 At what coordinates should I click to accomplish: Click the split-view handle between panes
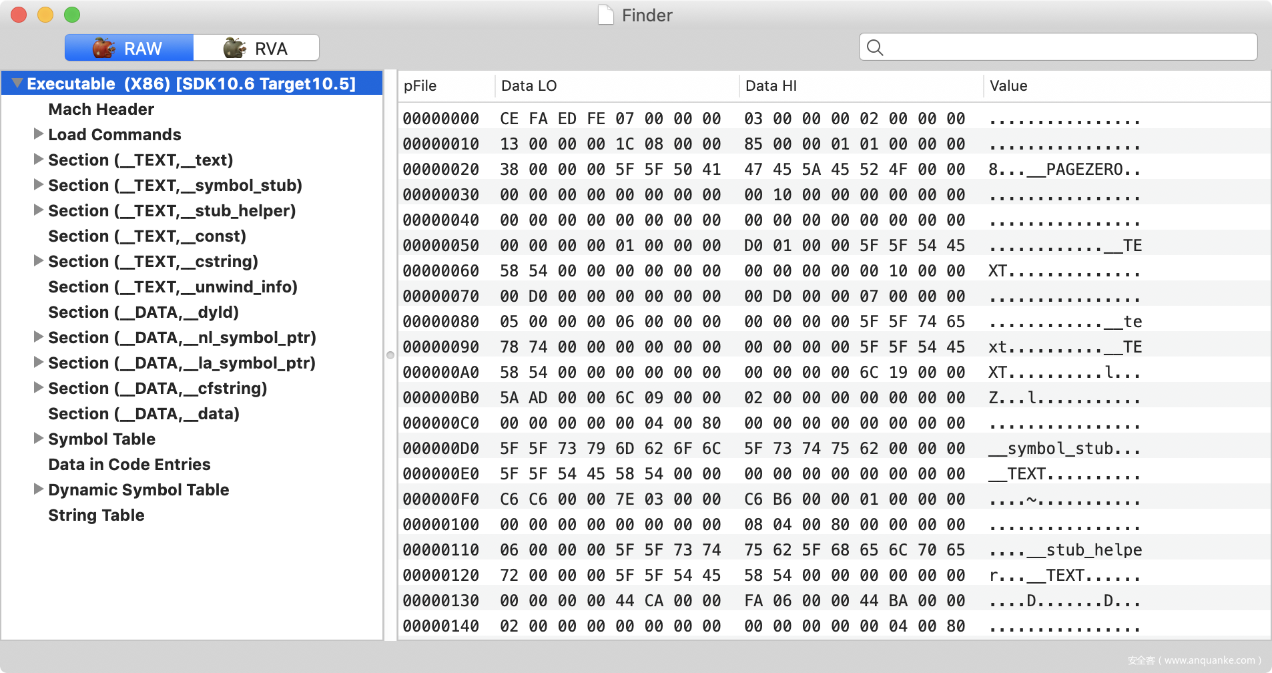coord(390,355)
